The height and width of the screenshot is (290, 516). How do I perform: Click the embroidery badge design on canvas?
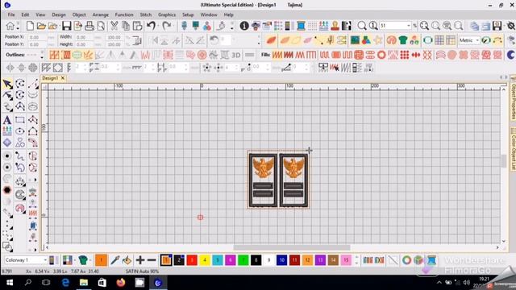tap(278, 180)
